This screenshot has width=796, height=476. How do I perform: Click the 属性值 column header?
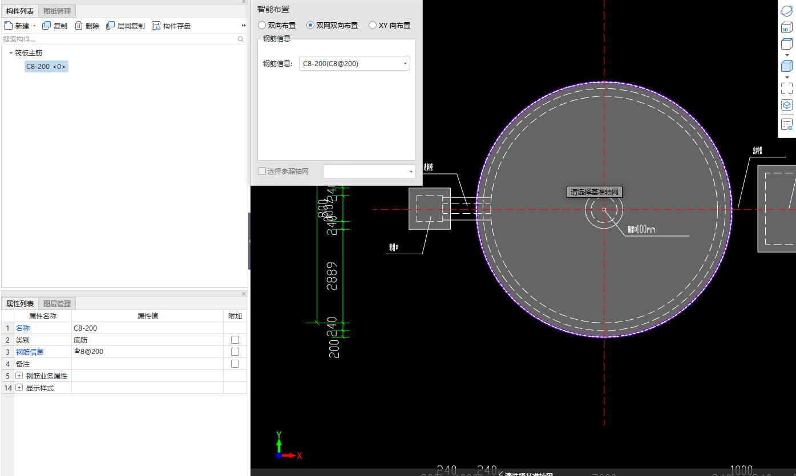pyautogui.click(x=147, y=316)
